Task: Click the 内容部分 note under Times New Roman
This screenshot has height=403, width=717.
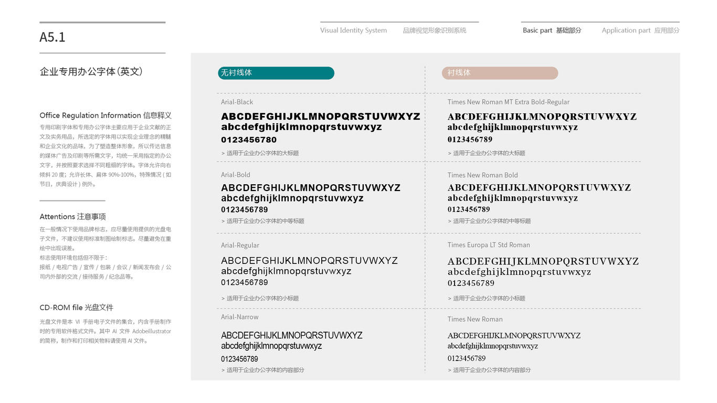Action: 489,370
